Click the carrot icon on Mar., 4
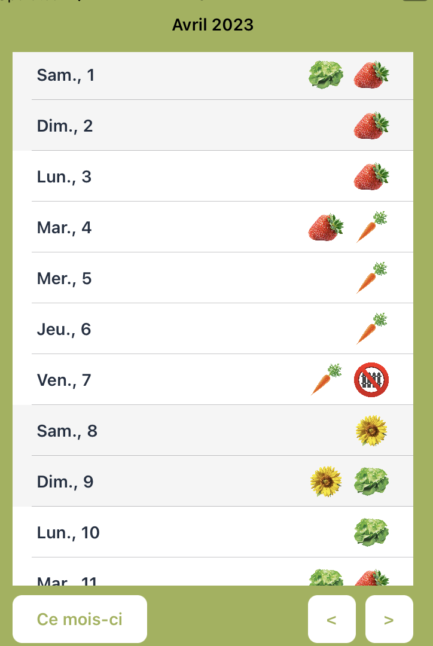 point(371,227)
